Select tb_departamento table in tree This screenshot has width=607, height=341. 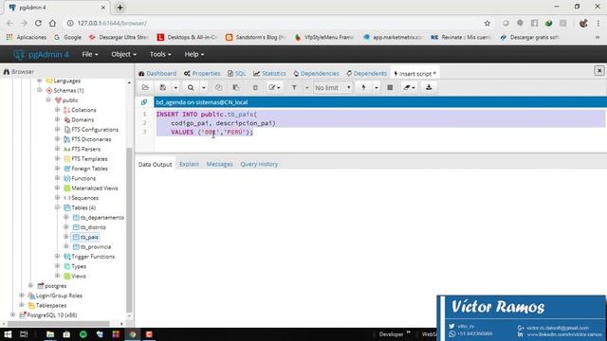(102, 218)
